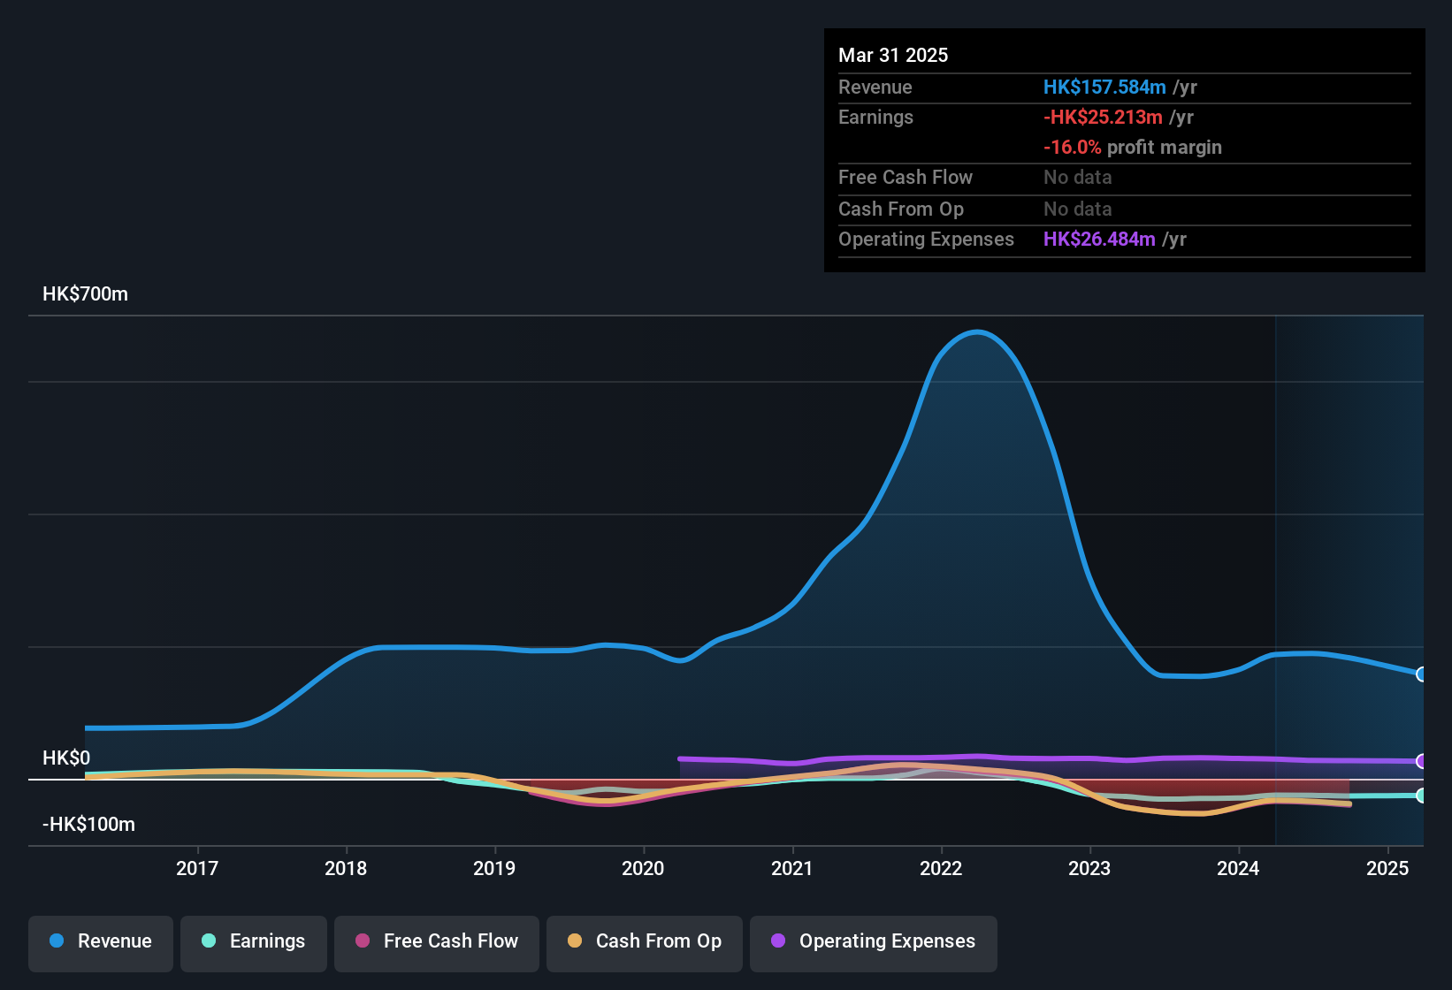Click the 2021 x-axis label

[792, 868]
